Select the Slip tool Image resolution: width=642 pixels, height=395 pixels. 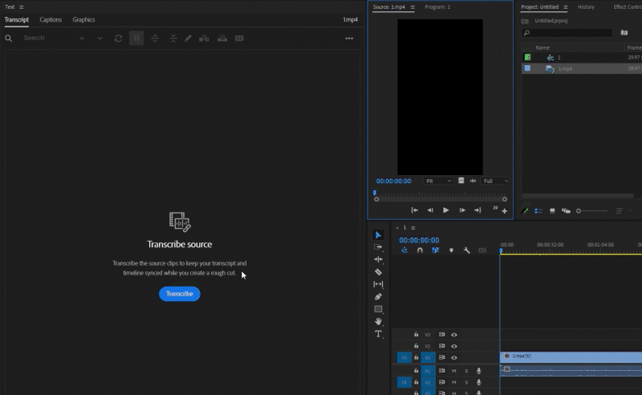pos(378,284)
